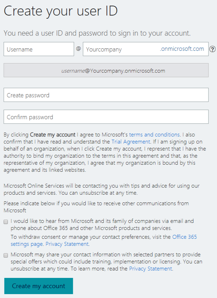Read the Privacy Statement in partner sharing text

[x=150, y=269]
